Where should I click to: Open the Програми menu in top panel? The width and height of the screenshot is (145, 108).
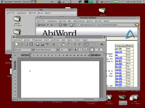(8, 2)
